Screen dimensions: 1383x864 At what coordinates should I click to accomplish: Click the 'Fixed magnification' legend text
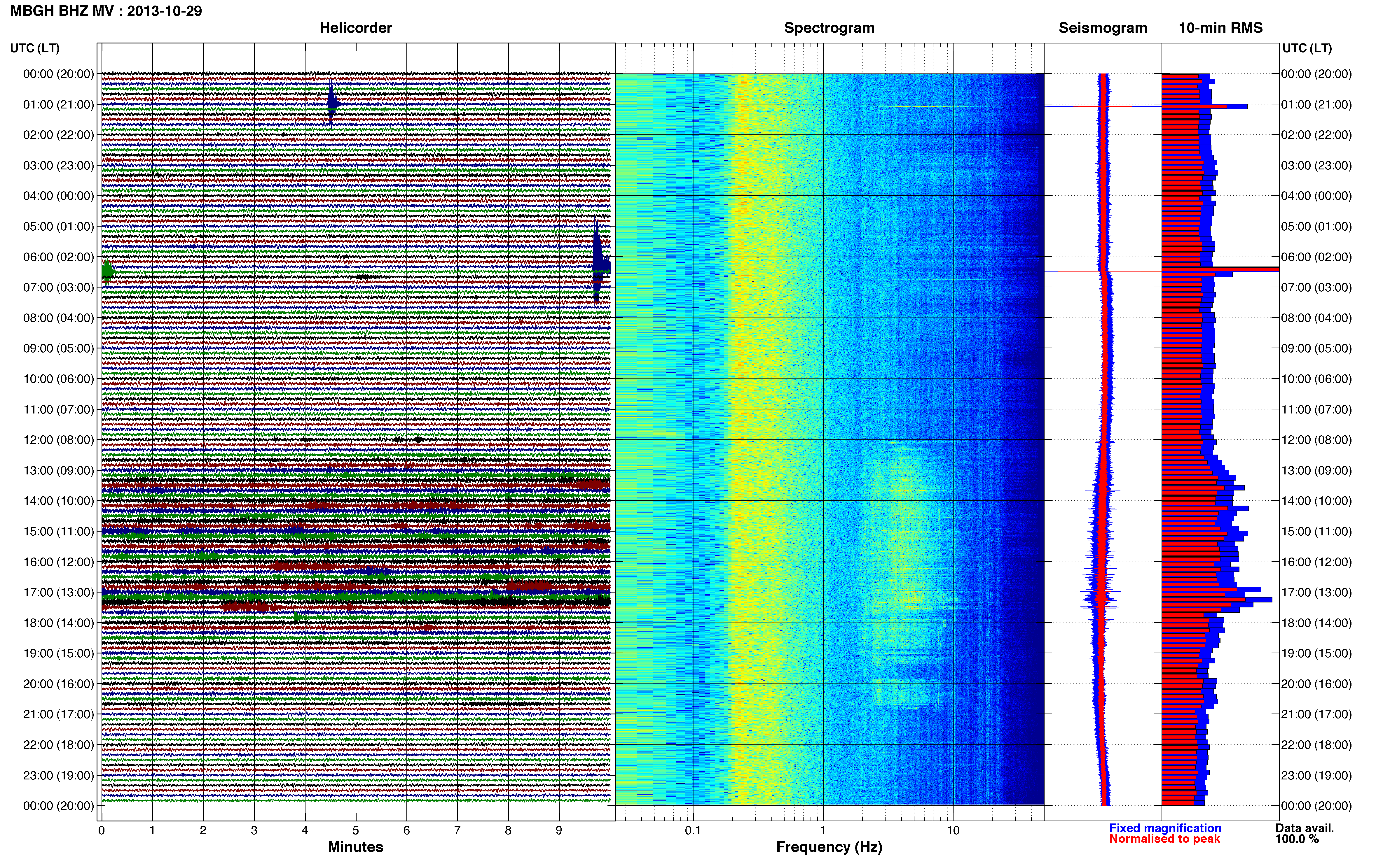tap(1165, 828)
